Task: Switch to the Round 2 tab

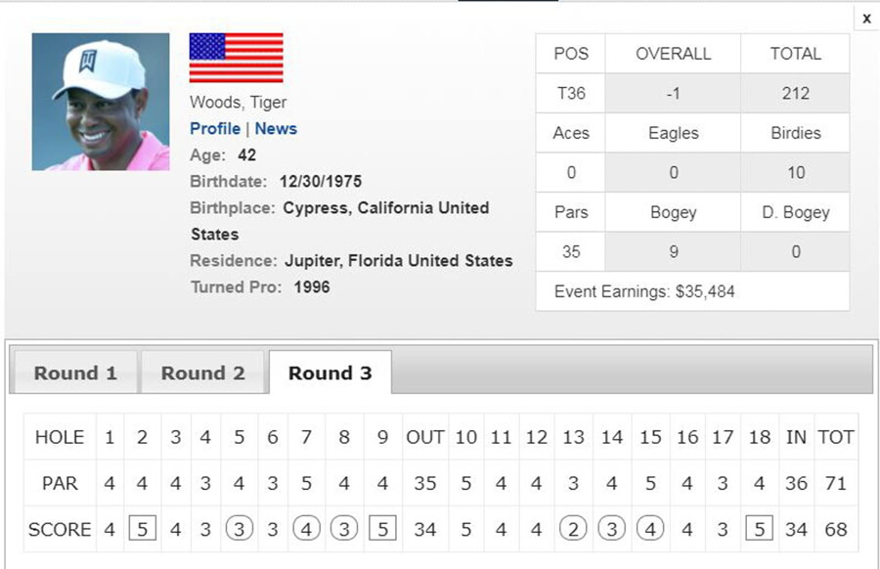Action: (x=202, y=372)
